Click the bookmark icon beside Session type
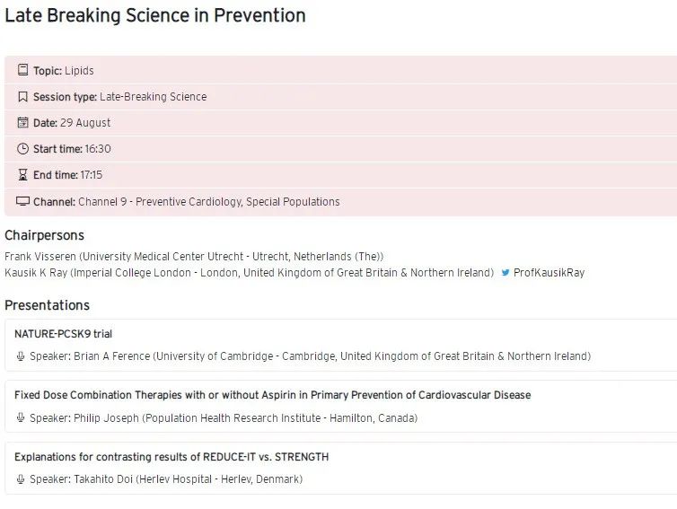The image size is (677, 509). pyautogui.click(x=22, y=97)
